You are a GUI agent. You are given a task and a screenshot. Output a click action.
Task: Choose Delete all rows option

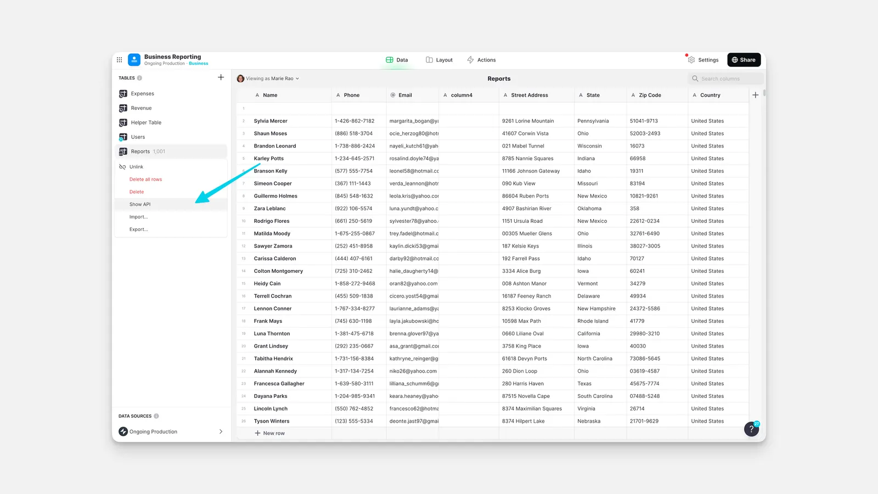171,179
